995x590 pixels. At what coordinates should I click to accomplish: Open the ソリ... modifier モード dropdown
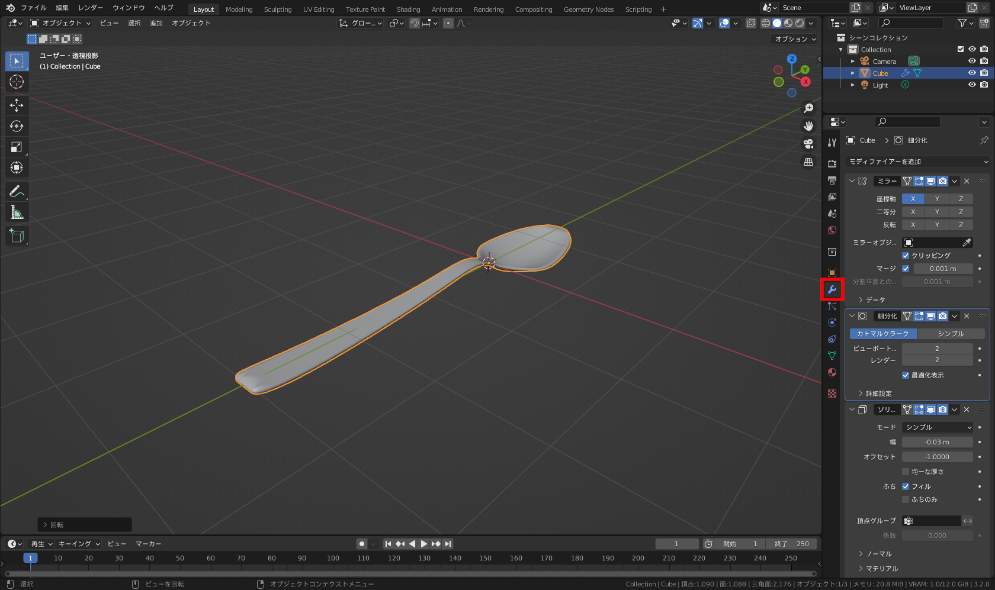tap(938, 427)
